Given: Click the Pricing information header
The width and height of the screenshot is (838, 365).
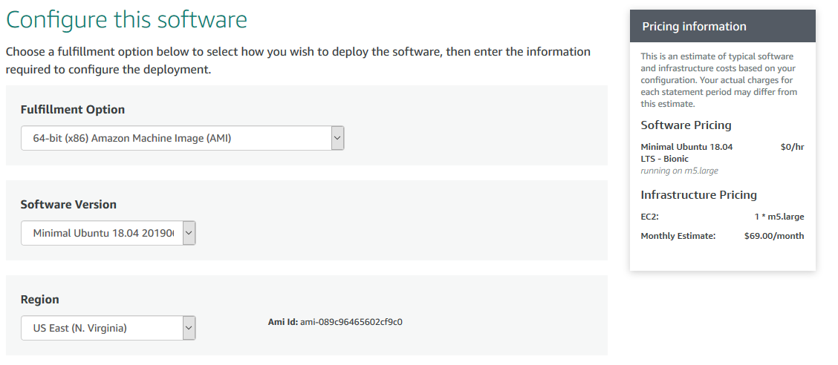Looking at the screenshot, I should [x=723, y=26].
